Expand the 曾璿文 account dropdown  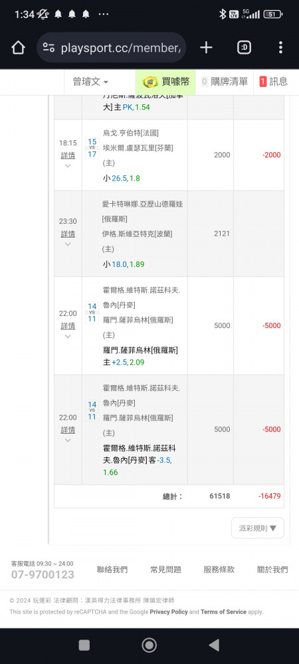90,82
